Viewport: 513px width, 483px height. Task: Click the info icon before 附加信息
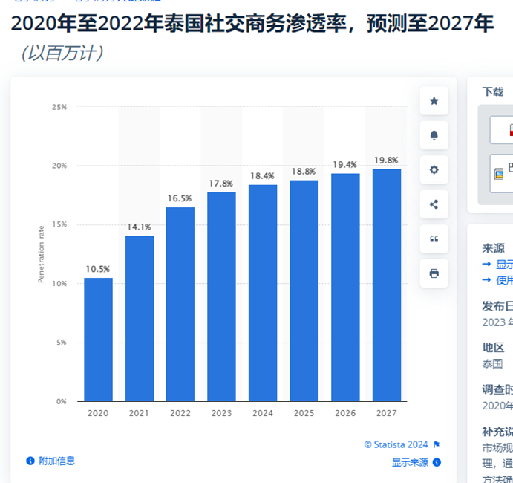point(30,461)
